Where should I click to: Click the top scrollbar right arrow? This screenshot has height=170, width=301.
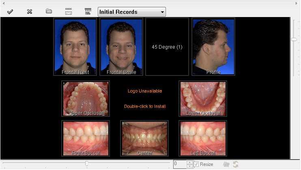(297, 3)
